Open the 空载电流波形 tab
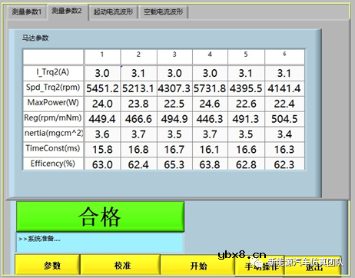This screenshot has width=355, height=278. 164,12
